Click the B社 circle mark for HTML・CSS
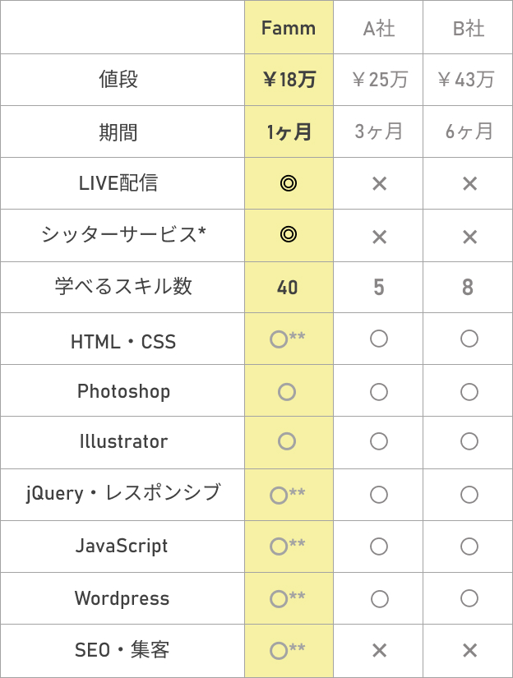This screenshot has height=678, width=513. click(469, 339)
